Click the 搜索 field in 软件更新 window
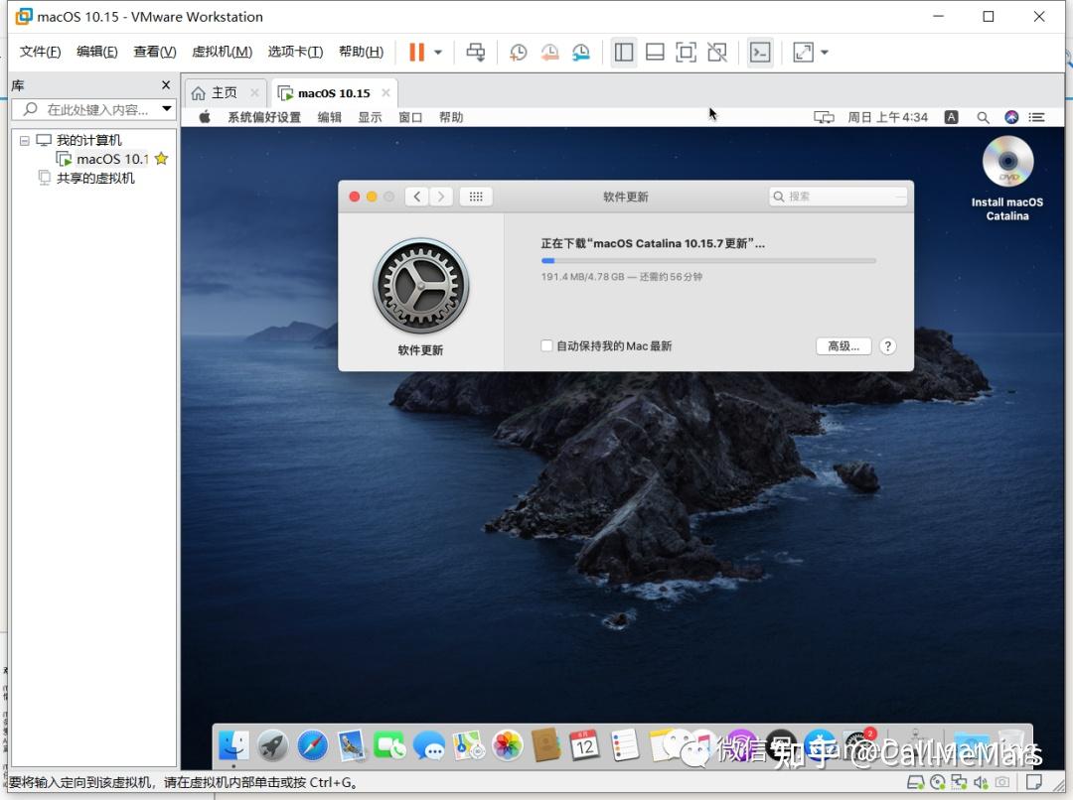The width and height of the screenshot is (1073, 800). click(x=839, y=197)
